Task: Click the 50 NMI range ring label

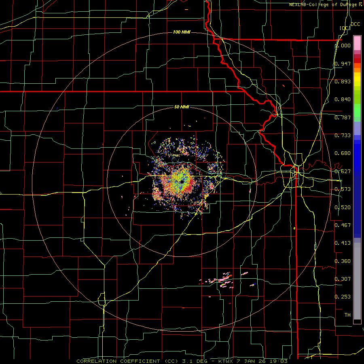Action: click(182, 107)
